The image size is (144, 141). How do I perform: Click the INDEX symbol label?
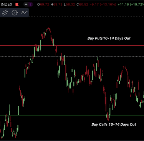pyautogui.click(x=7, y=4)
